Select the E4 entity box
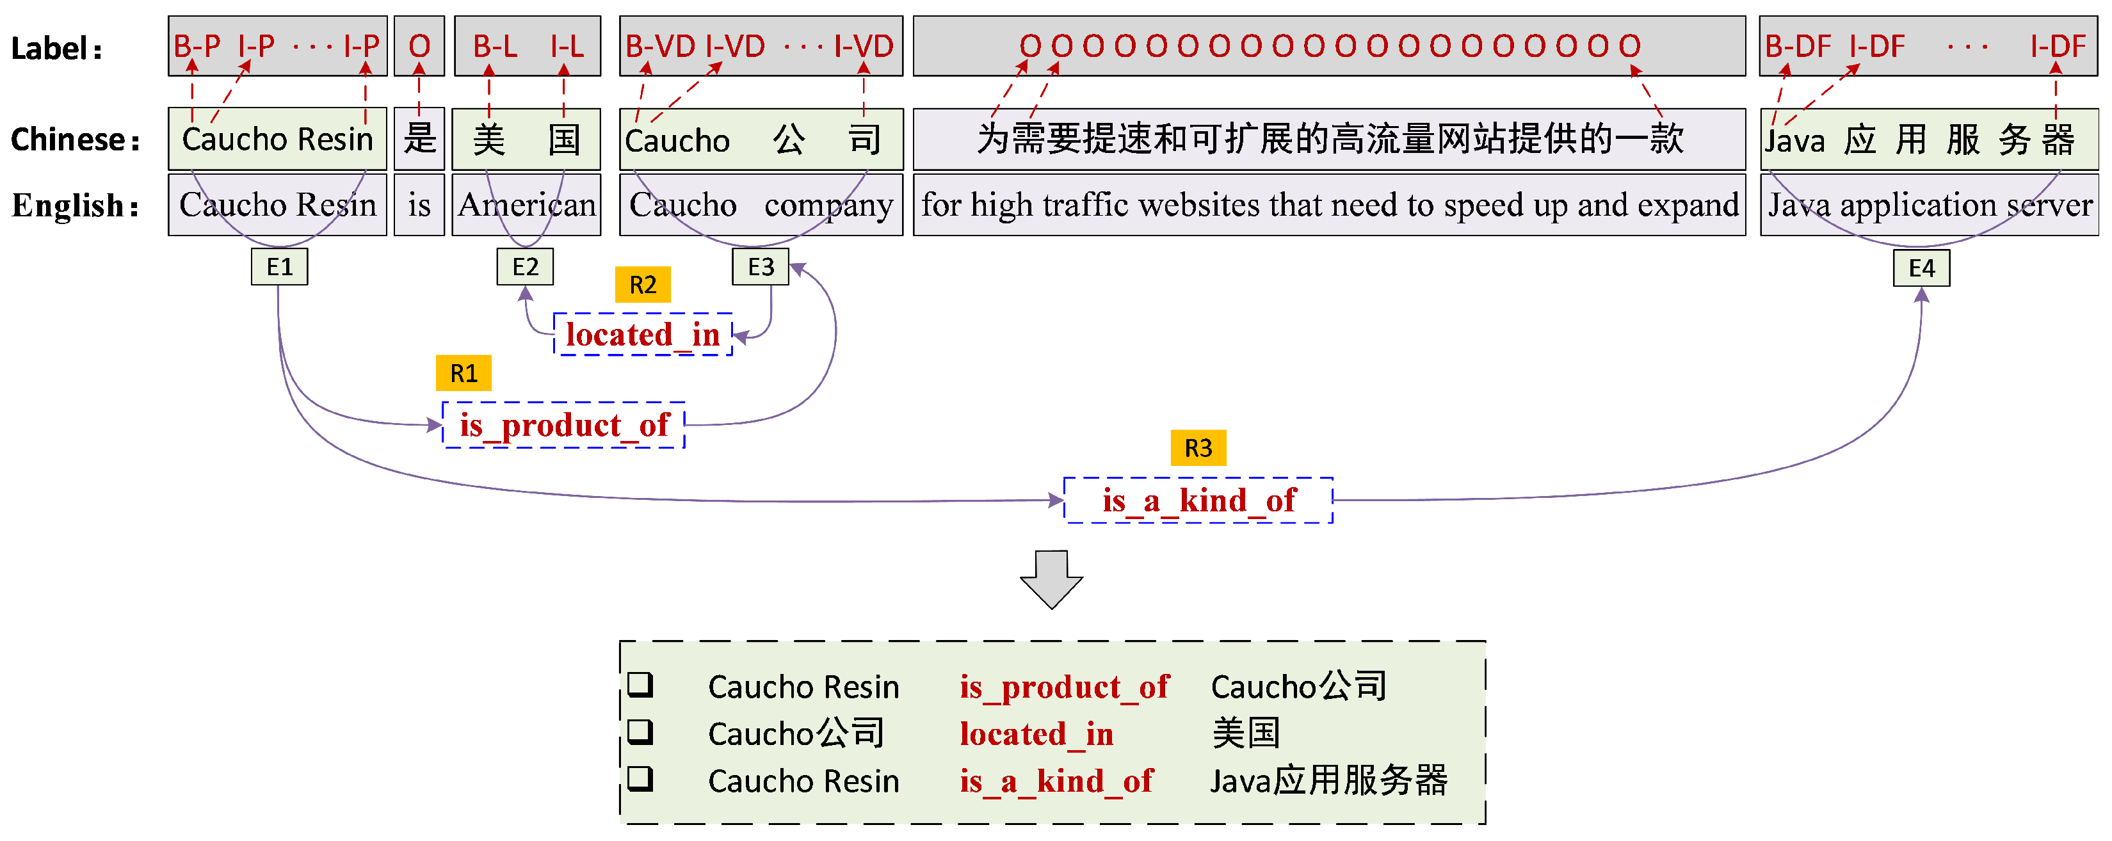Viewport: 2112px width, 841px height. (1921, 268)
